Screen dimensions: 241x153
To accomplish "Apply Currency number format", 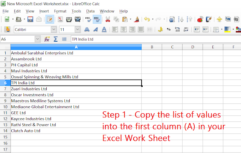I will pos(160,29).
